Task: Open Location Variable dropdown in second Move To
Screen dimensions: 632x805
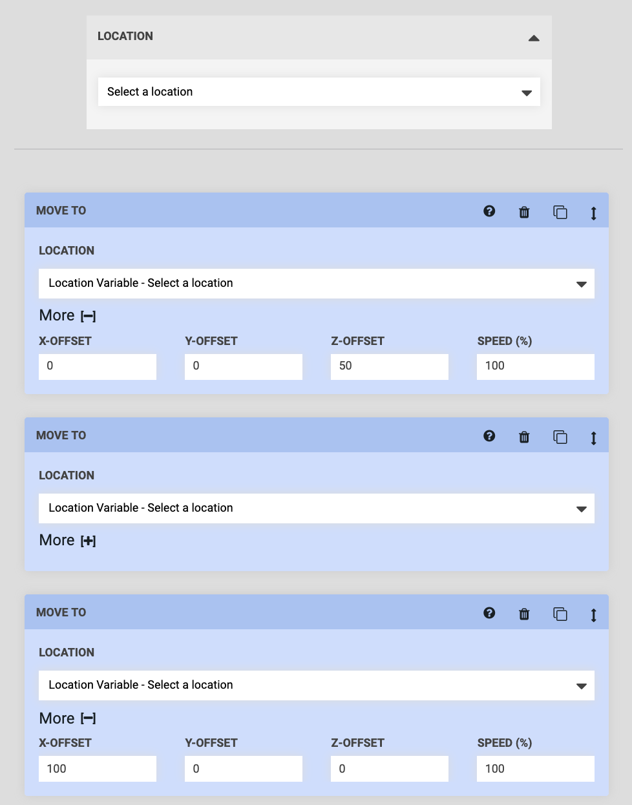Action: [317, 508]
